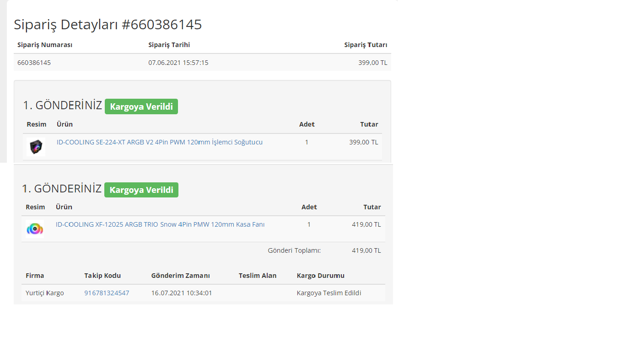Click the XF-12025 case fan thumbnail image

pos(35,229)
